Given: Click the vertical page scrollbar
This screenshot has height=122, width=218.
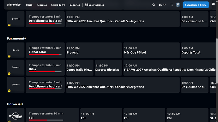Looking at the screenshot, I should (x=217, y=61).
